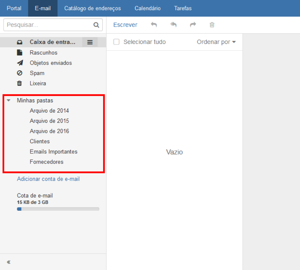The width and height of the screenshot is (300, 270).
Task: Switch to the Calendário tab
Action: point(147,8)
